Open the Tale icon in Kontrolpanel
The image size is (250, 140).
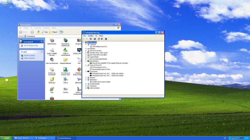coord(52,90)
